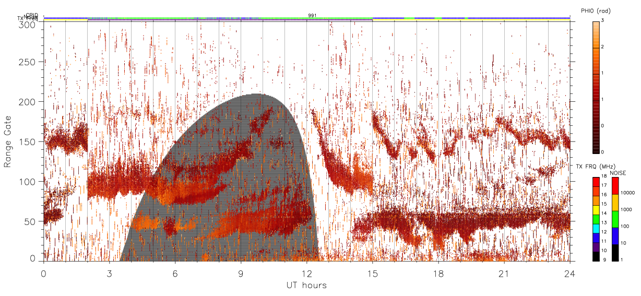Click the '100' label in NOISE legend
The height and width of the screenshot is (296, 641).
(x=625, y=226)
